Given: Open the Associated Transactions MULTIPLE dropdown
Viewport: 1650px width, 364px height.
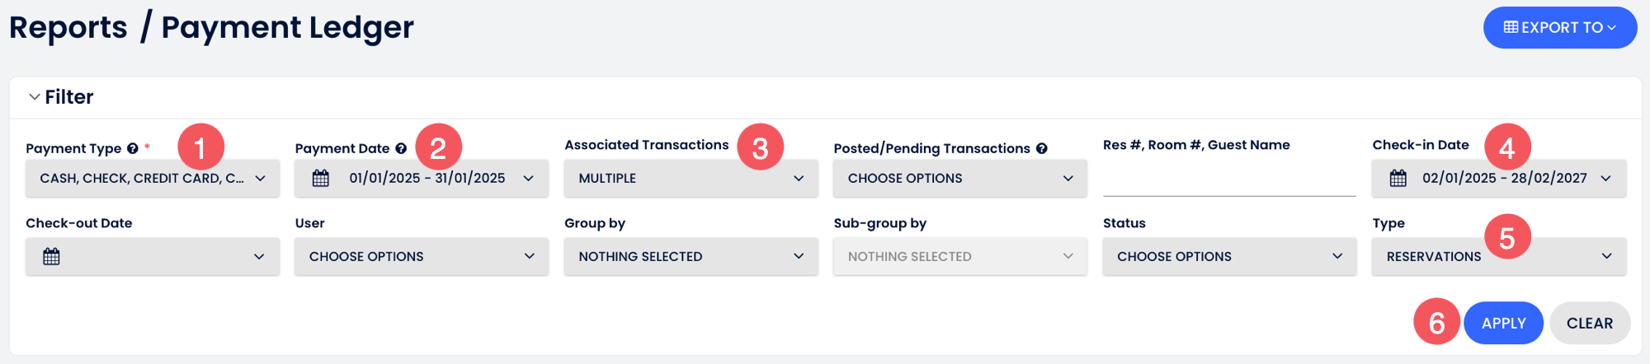Looking at the screenshot, I should point(691,179).
